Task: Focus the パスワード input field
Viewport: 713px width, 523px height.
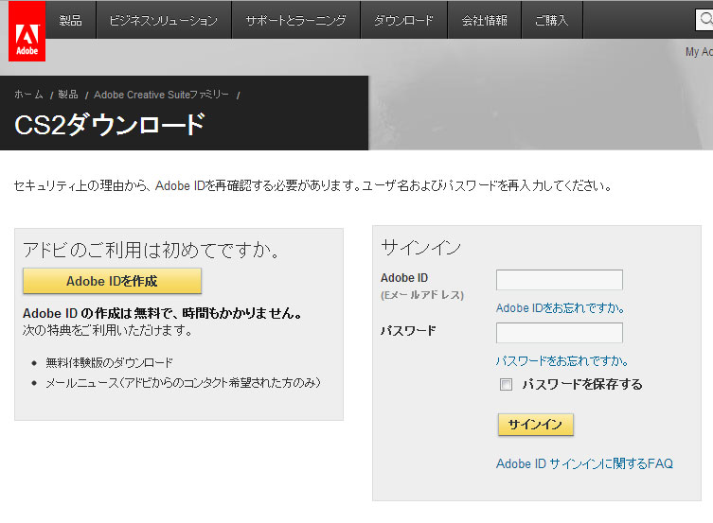Action: click(560, 333)
